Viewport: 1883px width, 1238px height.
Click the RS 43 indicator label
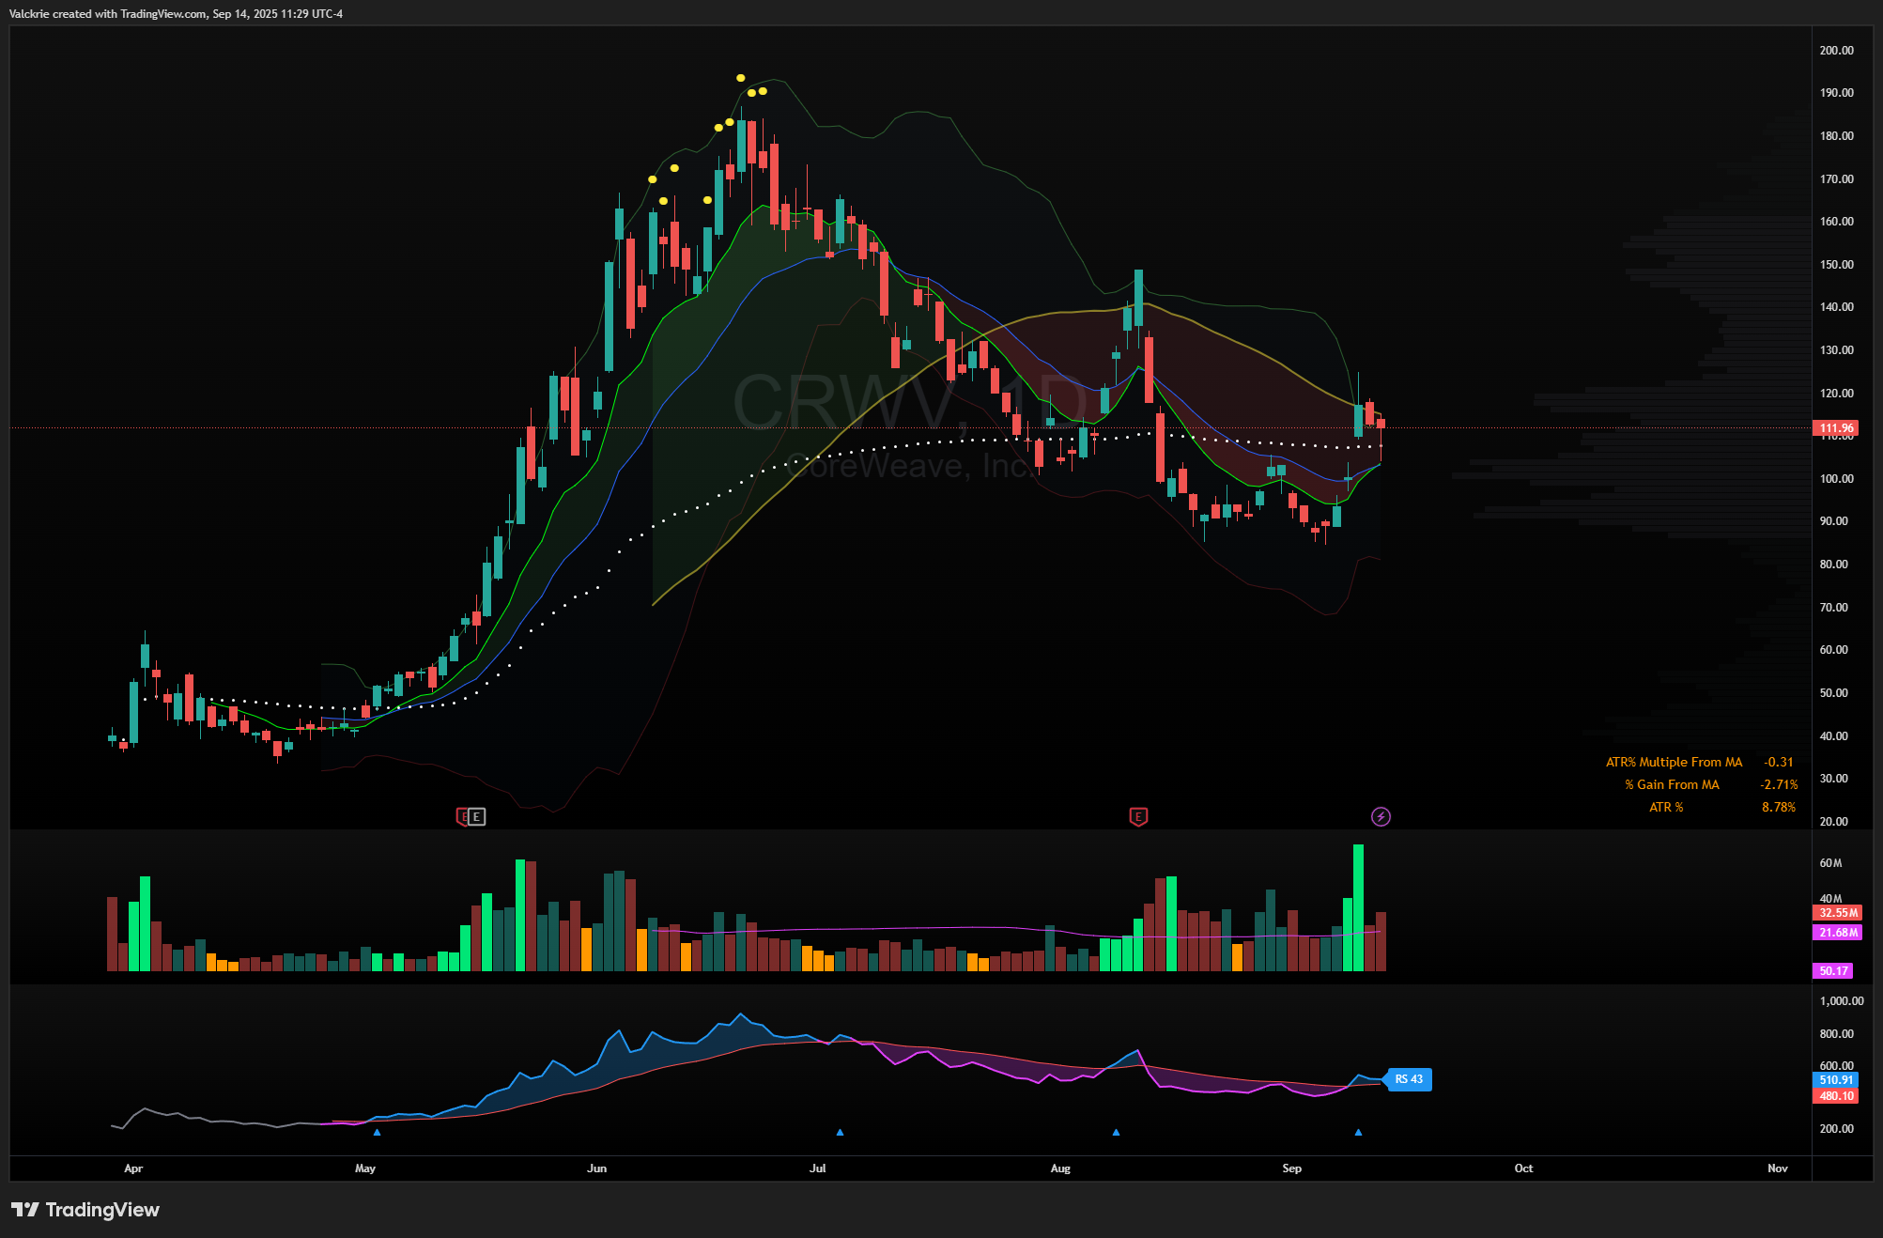point(1409,1079)
